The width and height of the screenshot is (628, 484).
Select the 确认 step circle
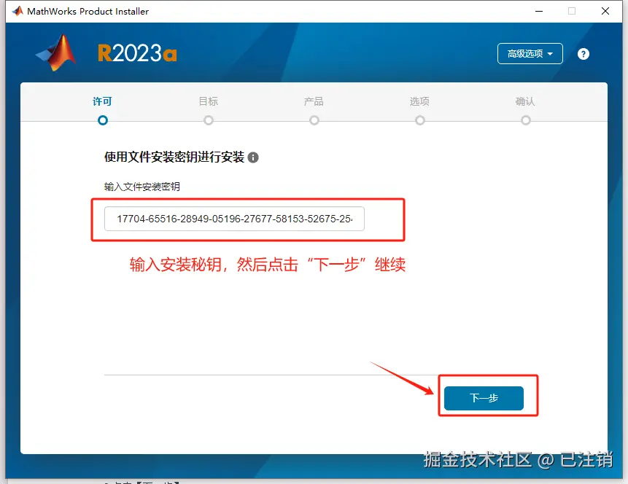[x=525, y=120]
